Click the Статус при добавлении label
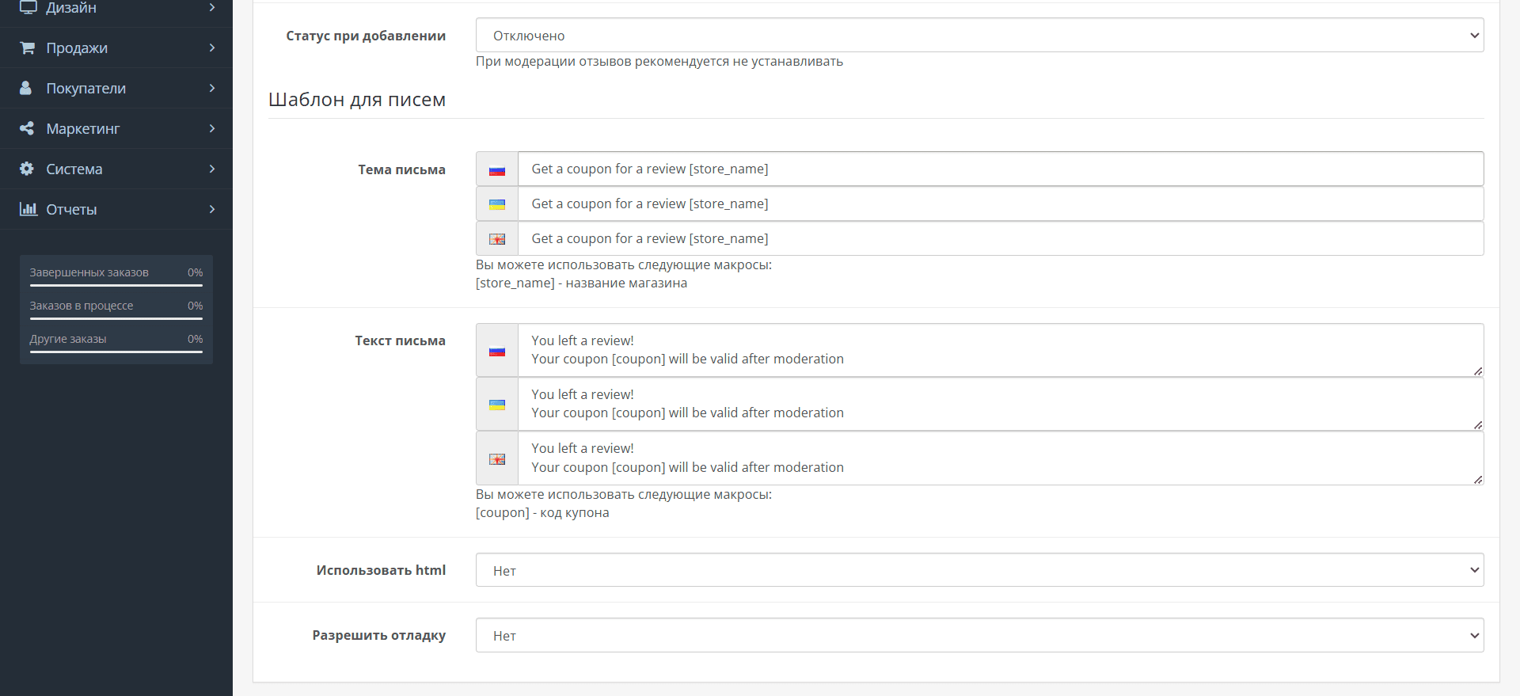The width and height of the screenshot is (1520, 696). click(366, 36)
